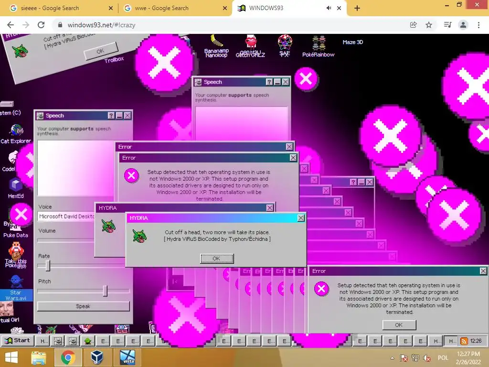Click the tray volume speaker icon

[427, 358]
